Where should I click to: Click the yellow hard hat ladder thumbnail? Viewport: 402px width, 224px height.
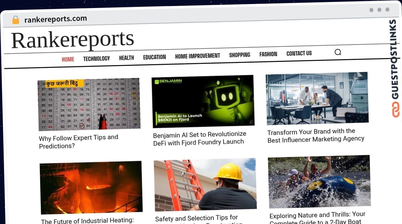pyautogui.click(x=205, y=184)
